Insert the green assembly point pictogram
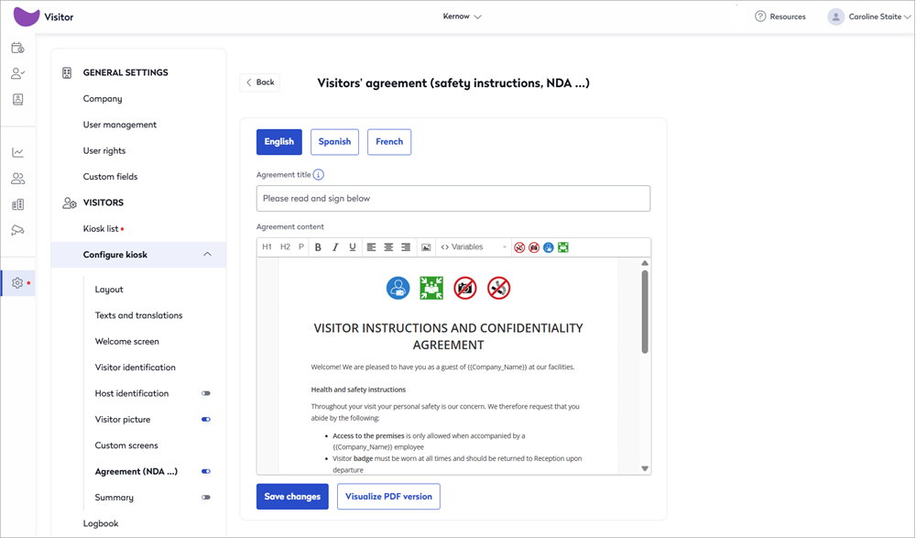 (x=563, y=247)
